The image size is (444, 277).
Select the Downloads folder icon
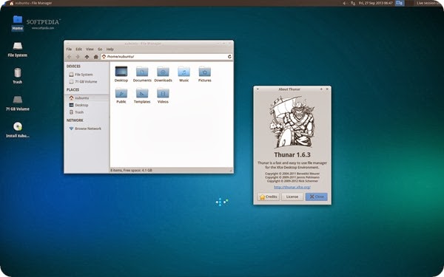pyautogui.click(x=163, y=74)
